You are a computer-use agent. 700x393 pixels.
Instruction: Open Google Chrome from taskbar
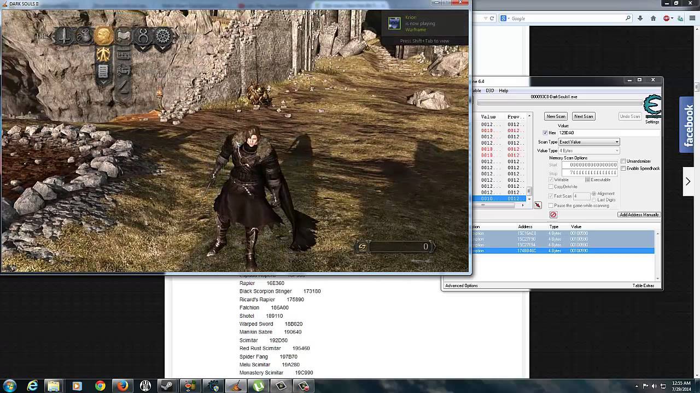click(100, 386)
